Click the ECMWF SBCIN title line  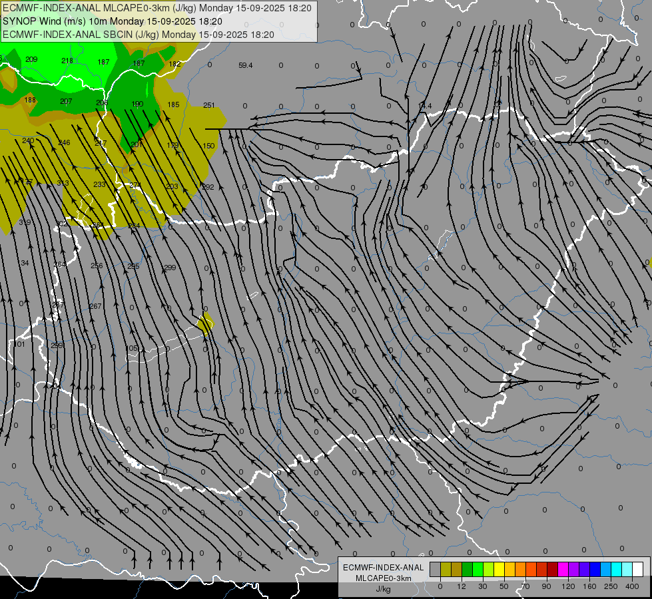pos(139,35)
